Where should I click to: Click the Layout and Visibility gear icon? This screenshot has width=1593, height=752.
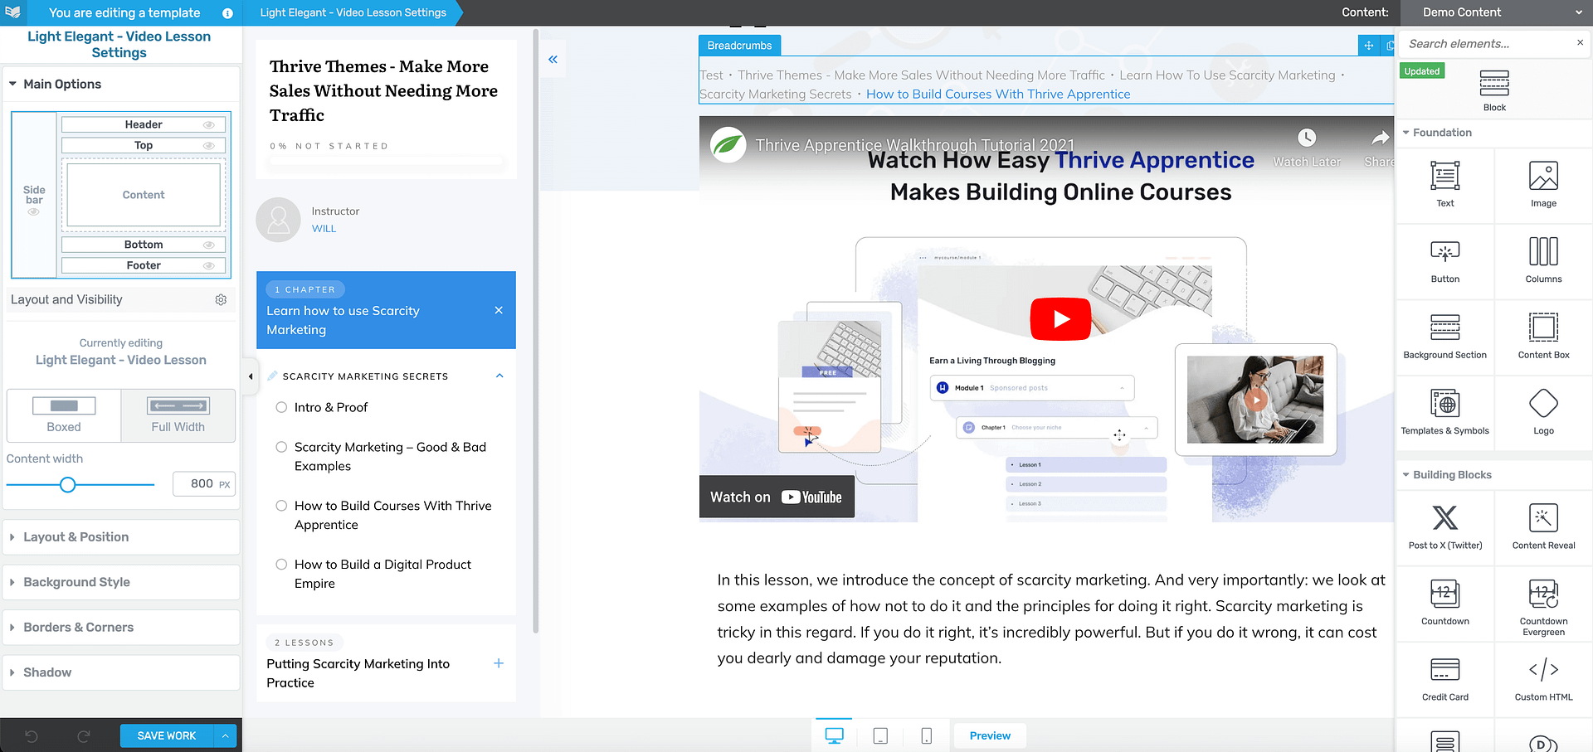click(221, 299)
